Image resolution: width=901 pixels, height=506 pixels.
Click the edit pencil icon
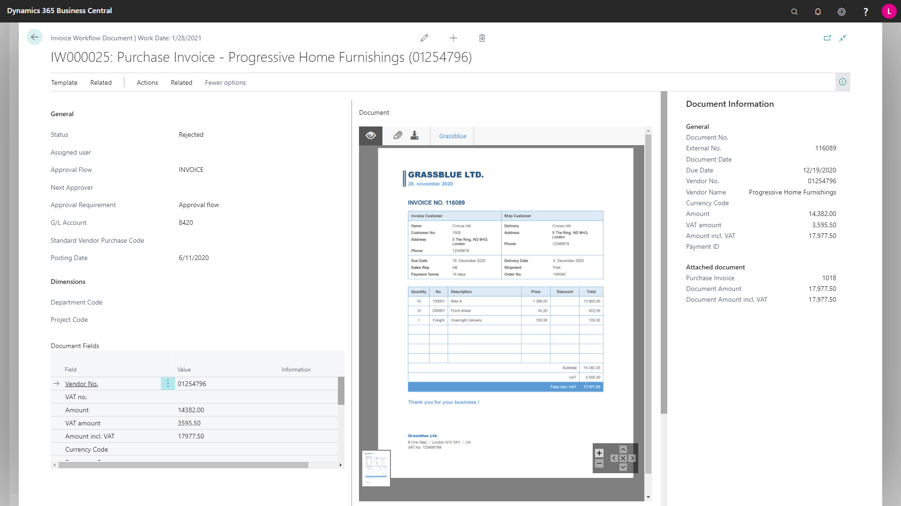[x=424, y=38]
